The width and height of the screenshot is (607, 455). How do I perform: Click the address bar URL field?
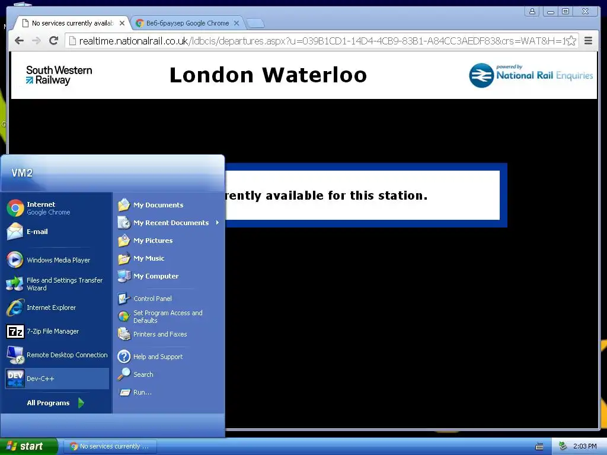click(321, 41)
